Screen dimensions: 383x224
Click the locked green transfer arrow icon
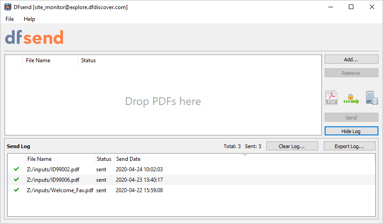351,99
